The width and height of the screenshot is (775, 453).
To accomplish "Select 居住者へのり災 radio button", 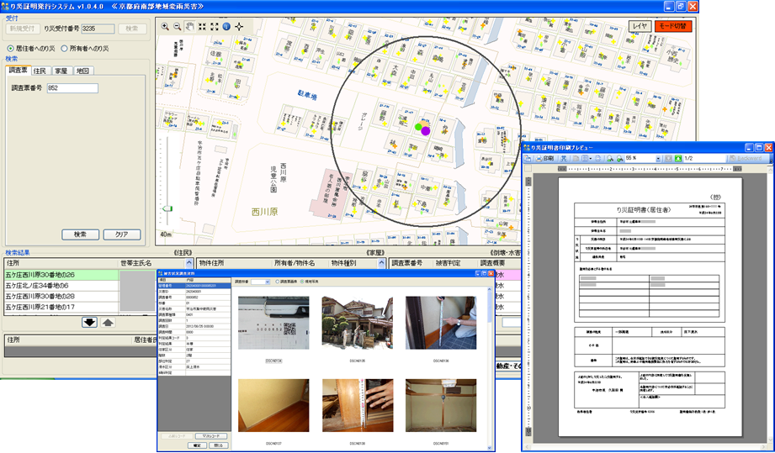I will [10, 48].
